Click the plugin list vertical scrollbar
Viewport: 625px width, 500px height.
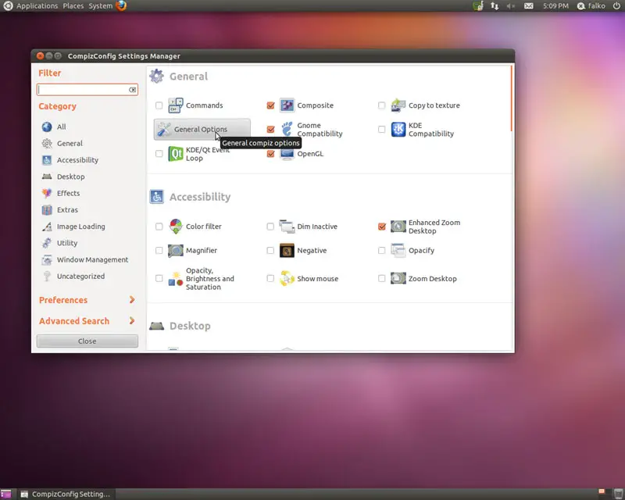[512, 98]
